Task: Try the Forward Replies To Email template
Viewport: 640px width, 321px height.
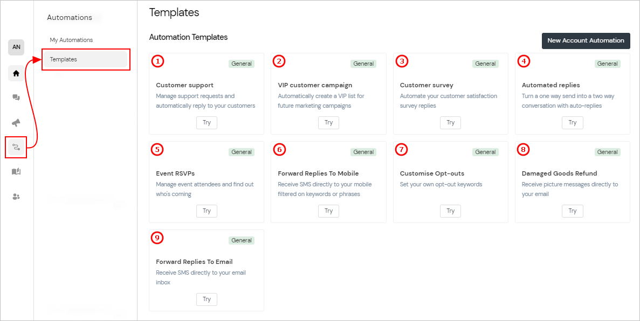Action: [x=207, y=299]
